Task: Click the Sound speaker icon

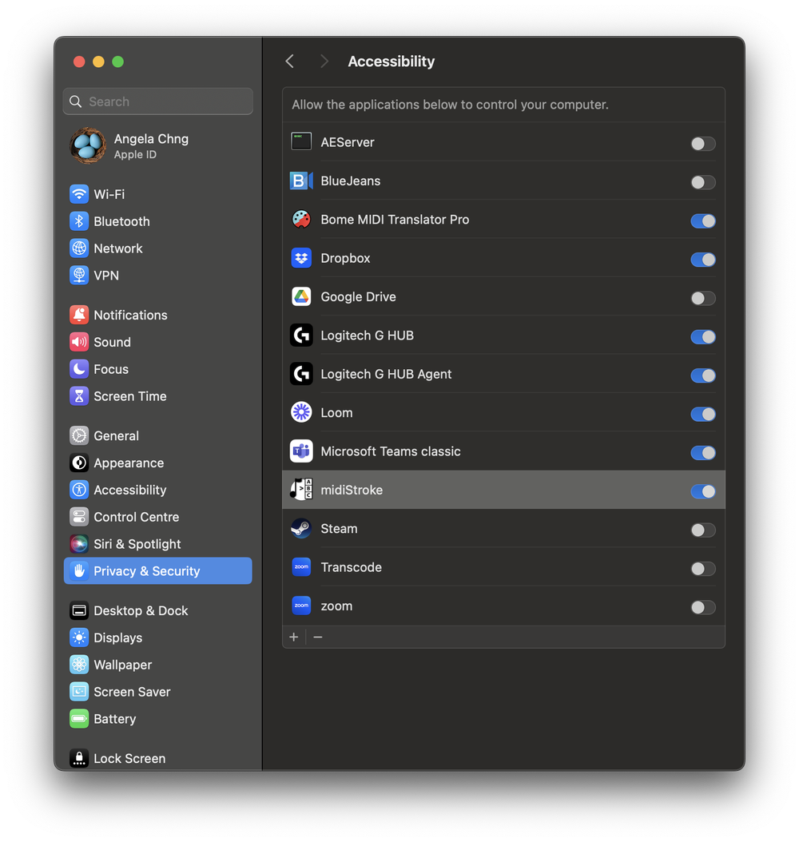Action: [x=79, y=342]
